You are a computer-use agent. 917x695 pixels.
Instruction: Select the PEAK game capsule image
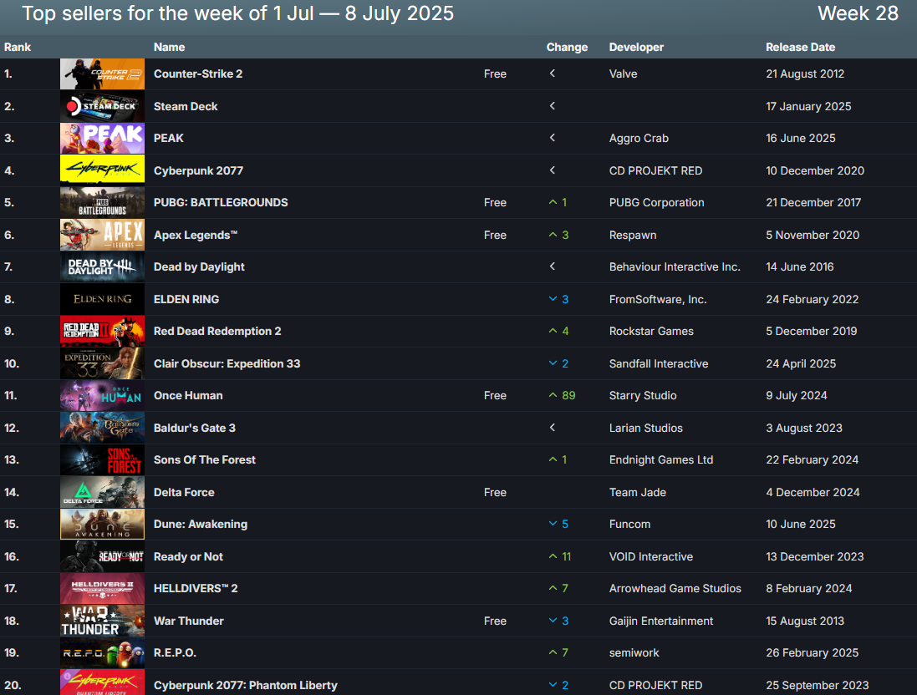point(102,139)
